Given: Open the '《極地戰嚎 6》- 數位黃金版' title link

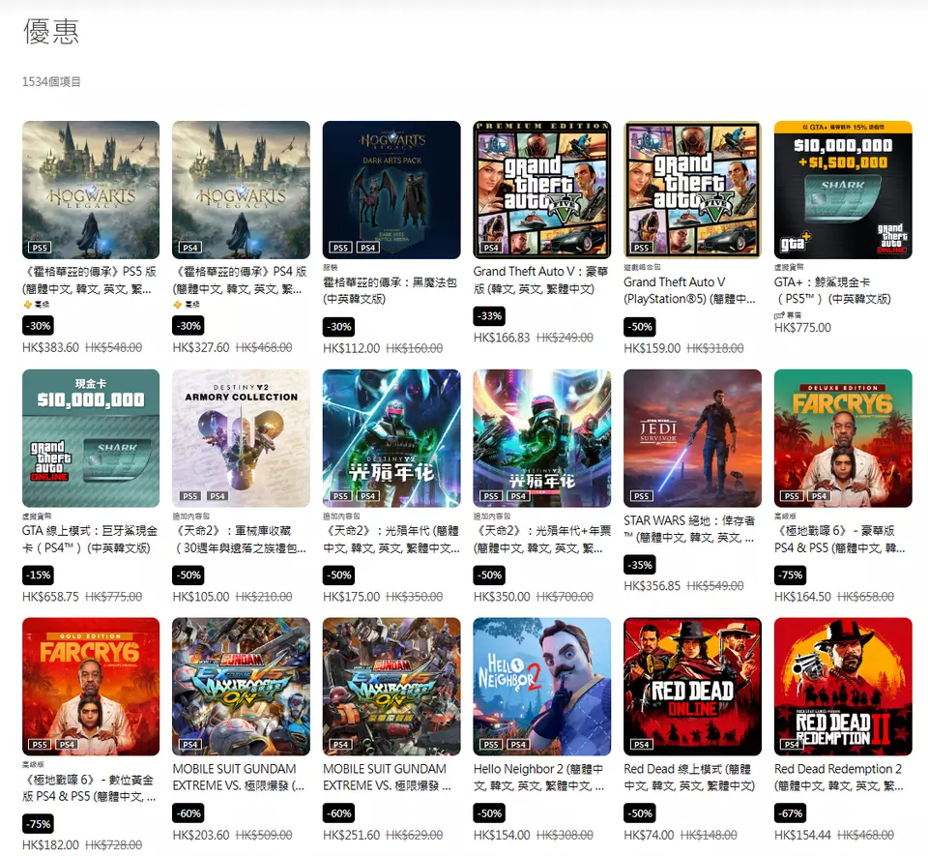Looking at the screenshot, I should click(x=89, y=788).
